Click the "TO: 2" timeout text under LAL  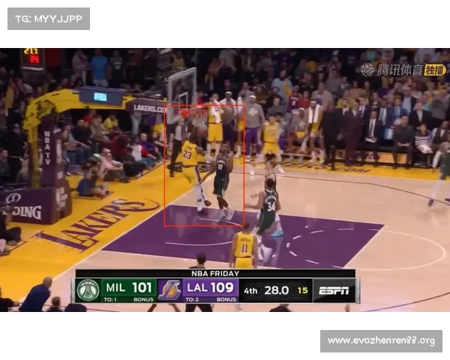(192, 299)
